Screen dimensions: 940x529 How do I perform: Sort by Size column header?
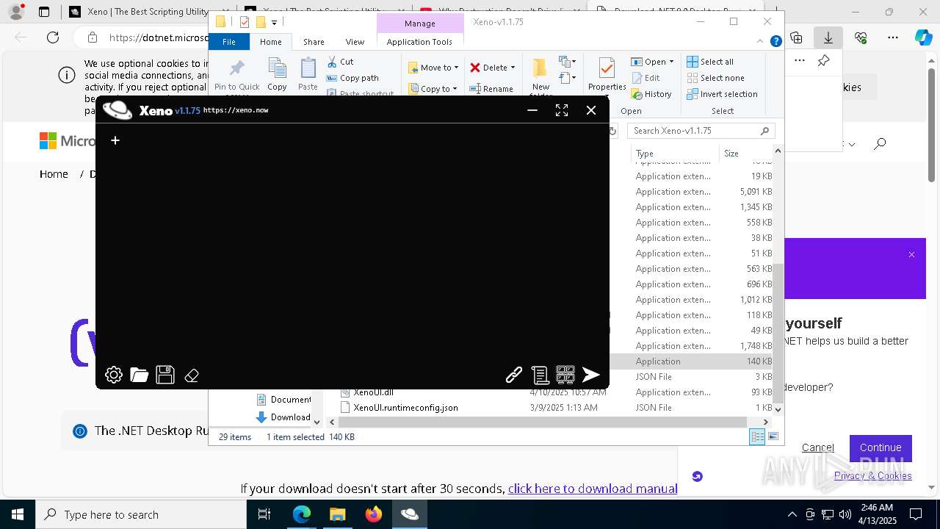point(746,154)
